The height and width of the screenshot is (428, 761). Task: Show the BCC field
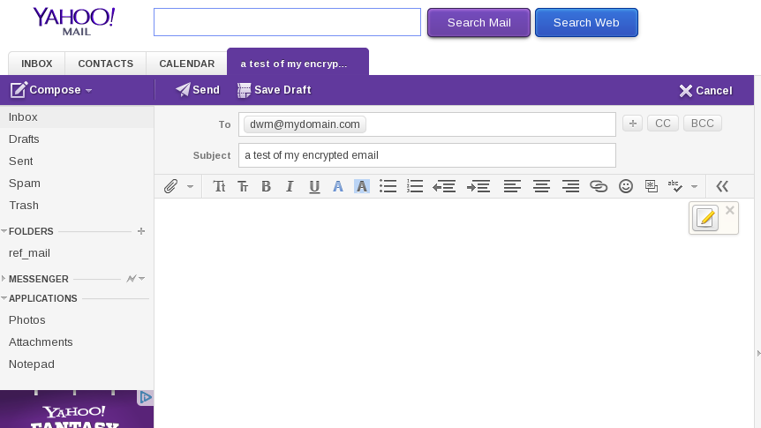702,124
